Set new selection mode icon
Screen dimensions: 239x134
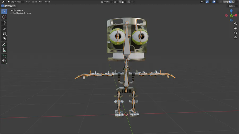[3, 6]
